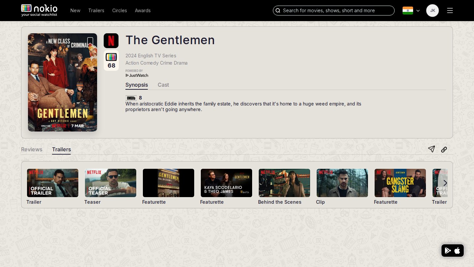
Task: Play the Official Teaser thumbnail
Action: pos(111,183)
